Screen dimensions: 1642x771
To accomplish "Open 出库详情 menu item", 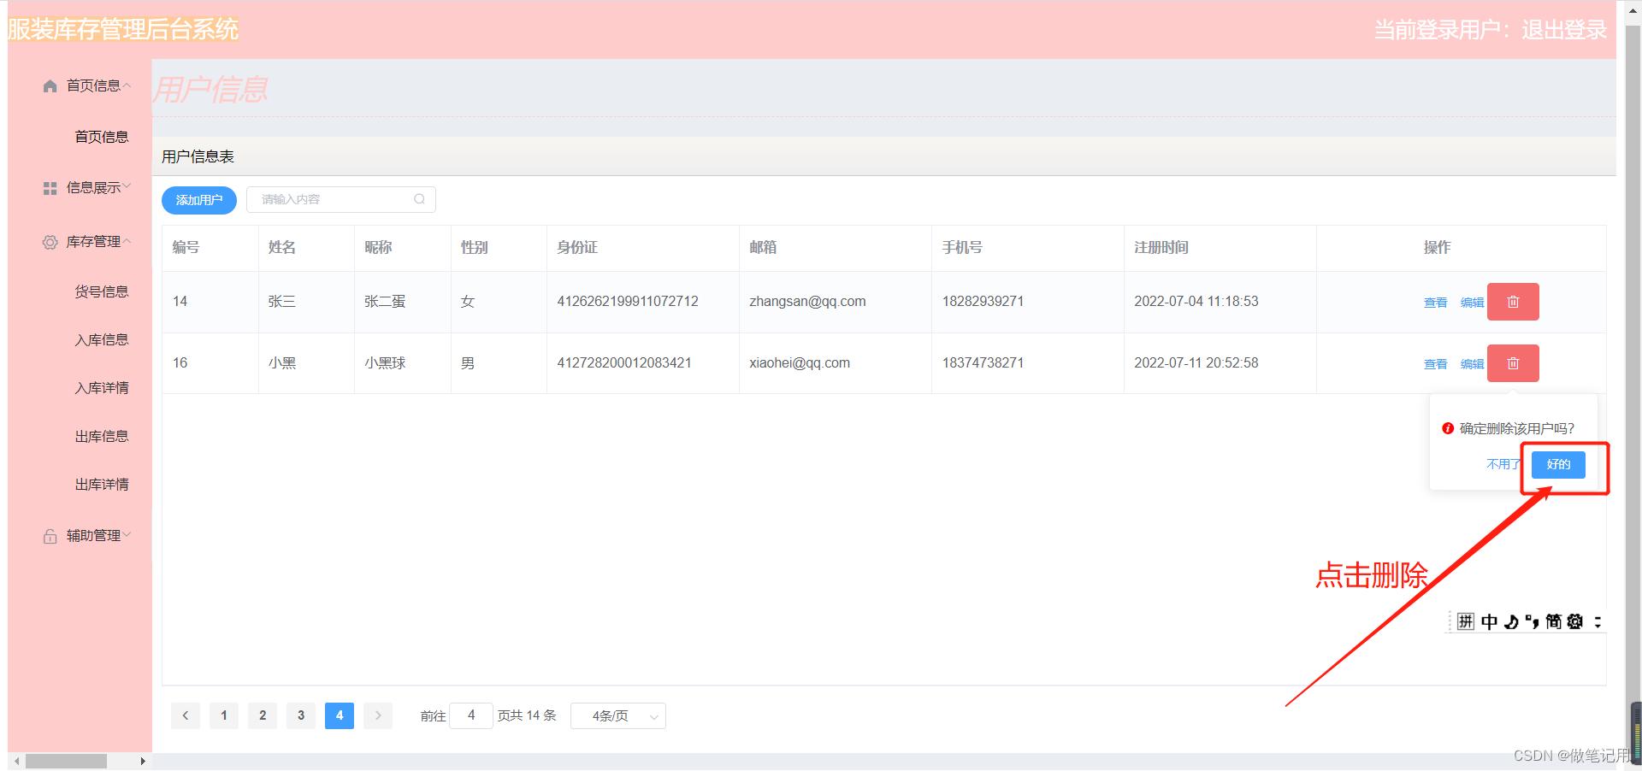I will (101, 485).
